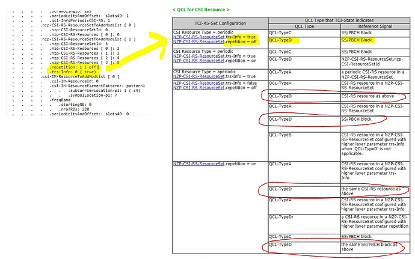Select the 'higher layer parameter repetition' reference cell
This screenshot has width=415, height=259.
click(375, 224)
